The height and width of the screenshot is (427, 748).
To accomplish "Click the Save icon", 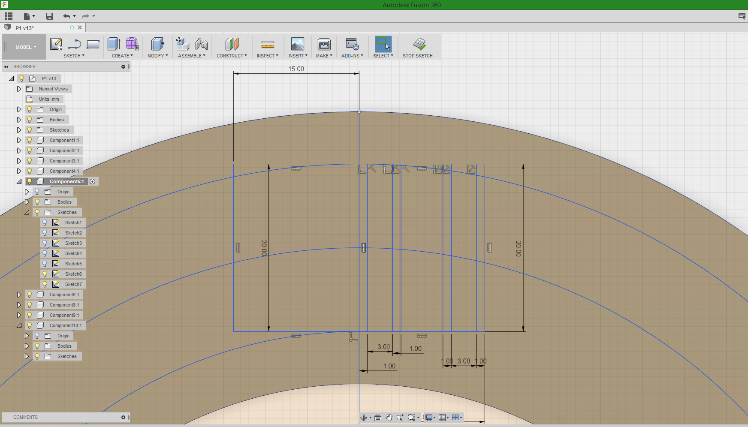I will tap(49, 16).
